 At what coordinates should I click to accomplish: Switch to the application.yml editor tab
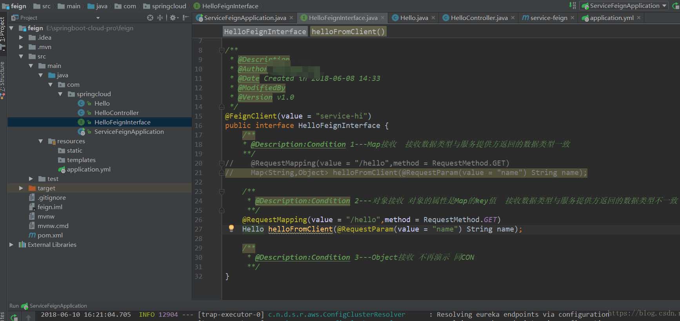point(611,18)
